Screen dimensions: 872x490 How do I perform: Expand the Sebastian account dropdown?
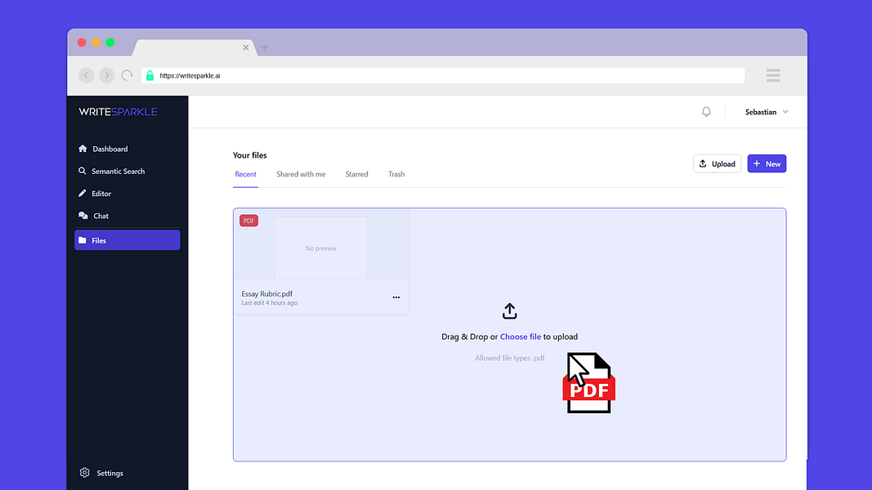pos(767,112)
